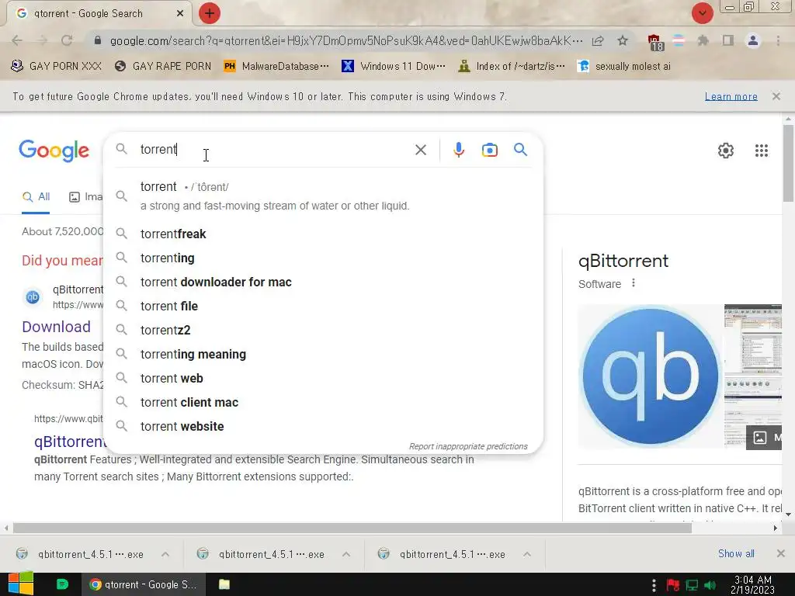Screen dimensions: 795x596
Task: Choose the torrenting meaning suggestion
Action: pos(324,354)
